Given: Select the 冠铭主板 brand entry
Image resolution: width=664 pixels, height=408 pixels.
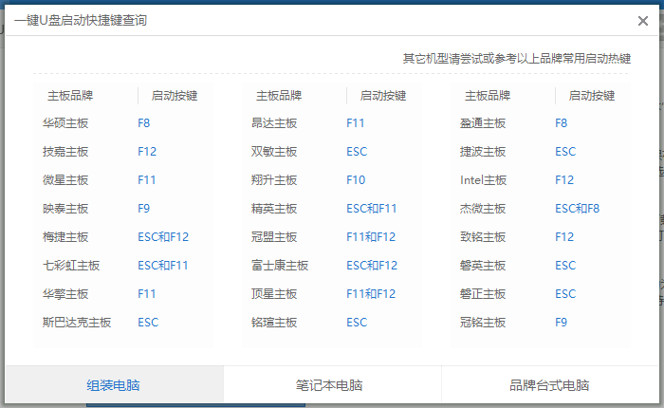Looking at the screenshot, I should pos(483,323).
